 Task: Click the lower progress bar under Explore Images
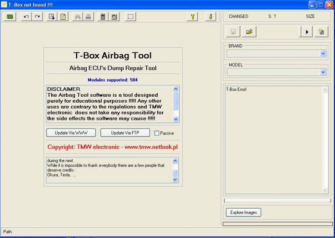click(x=277, y=224)
